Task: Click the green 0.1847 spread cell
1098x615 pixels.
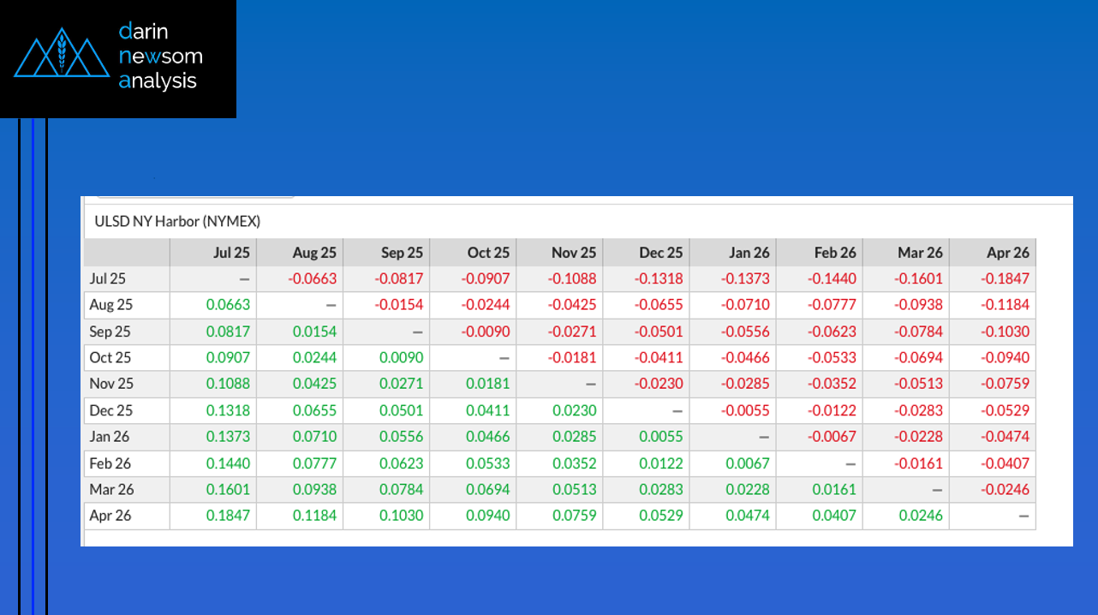Action: [228, 516]
